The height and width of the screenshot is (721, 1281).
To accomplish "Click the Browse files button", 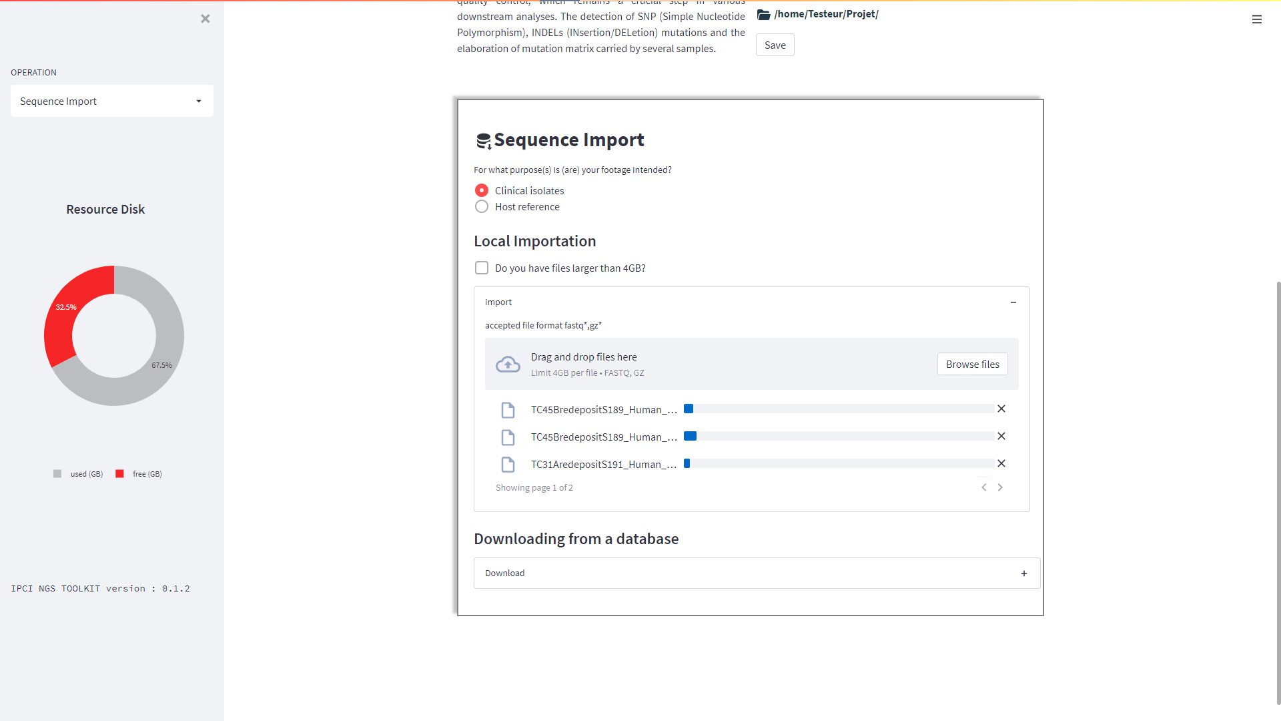I will pyautogui.click(x=973, y=364).
